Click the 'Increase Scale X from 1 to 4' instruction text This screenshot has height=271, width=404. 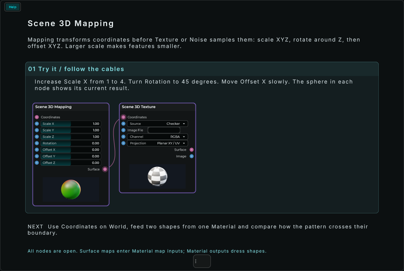coord(194,85)
